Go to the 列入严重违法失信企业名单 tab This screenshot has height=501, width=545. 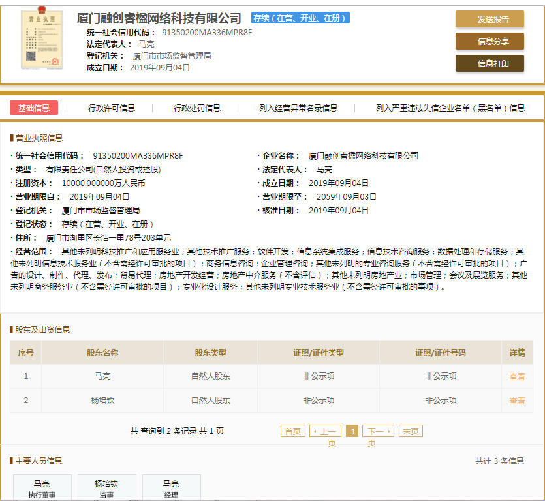coord(450,108)
